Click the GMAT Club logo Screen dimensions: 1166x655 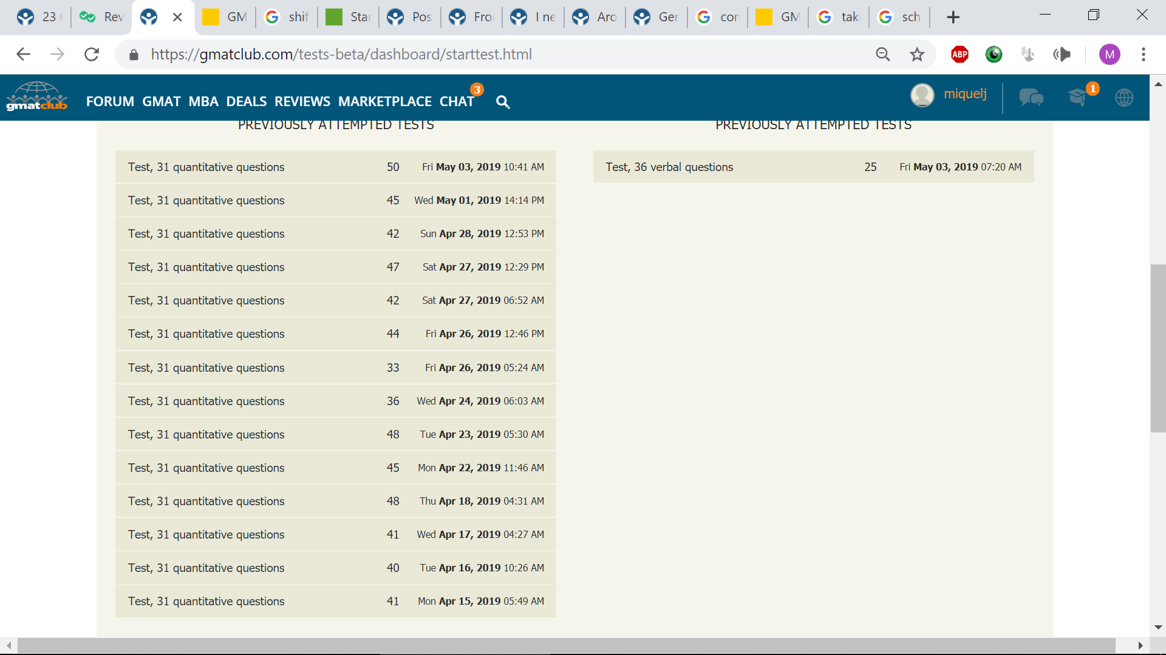coord(36,96)
